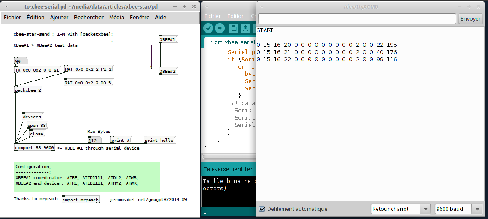Image resolution: width=488 pixels, height=219 pixels.
Task: Open the Rechercher menu
Action: (x=89, y=18)
